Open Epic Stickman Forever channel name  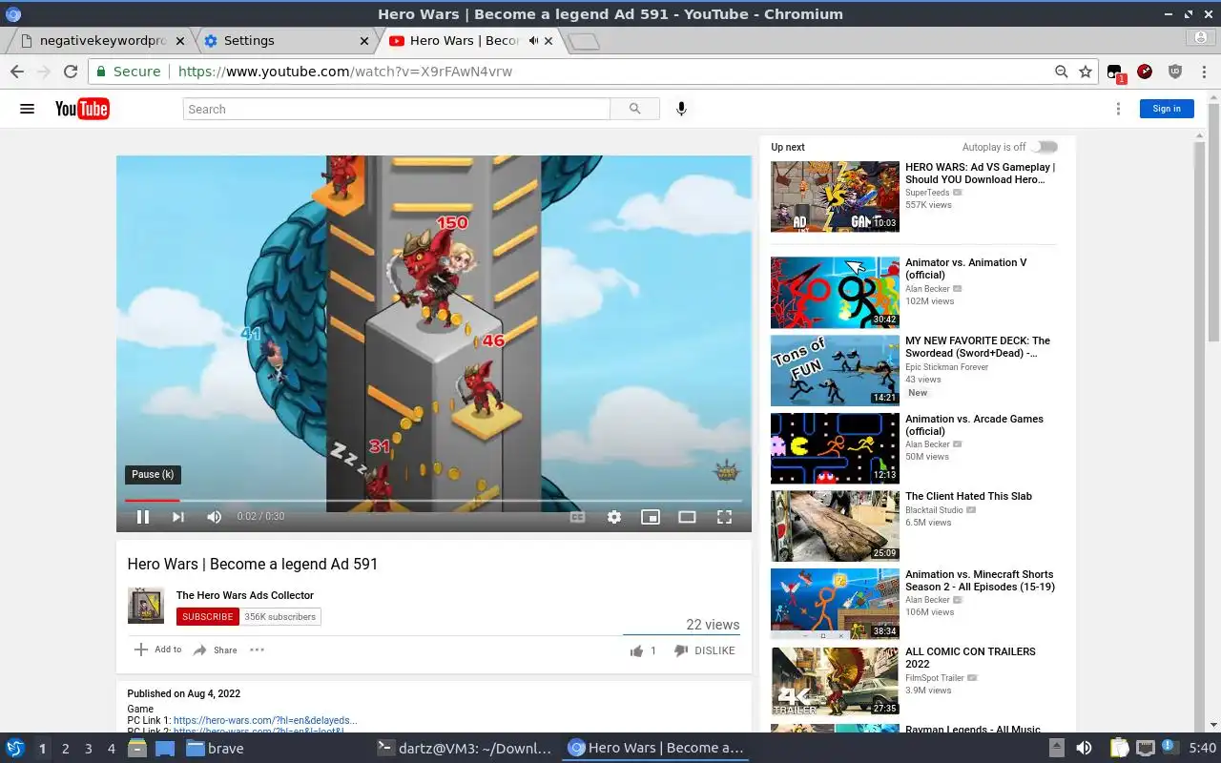coord(946,367)
